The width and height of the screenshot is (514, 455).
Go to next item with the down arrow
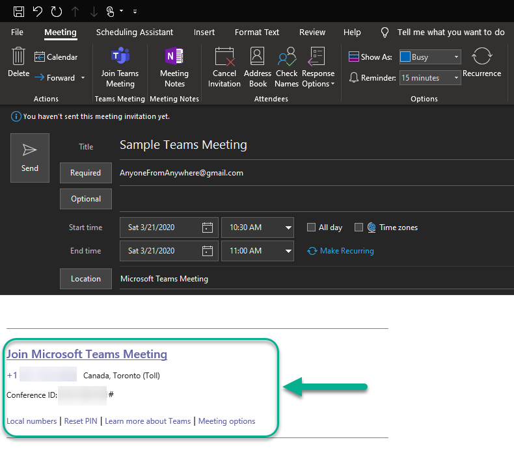tap(94, 12)
